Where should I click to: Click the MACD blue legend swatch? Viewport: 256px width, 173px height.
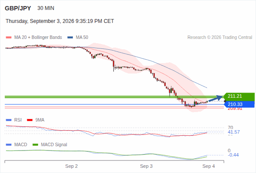(9, 145)
